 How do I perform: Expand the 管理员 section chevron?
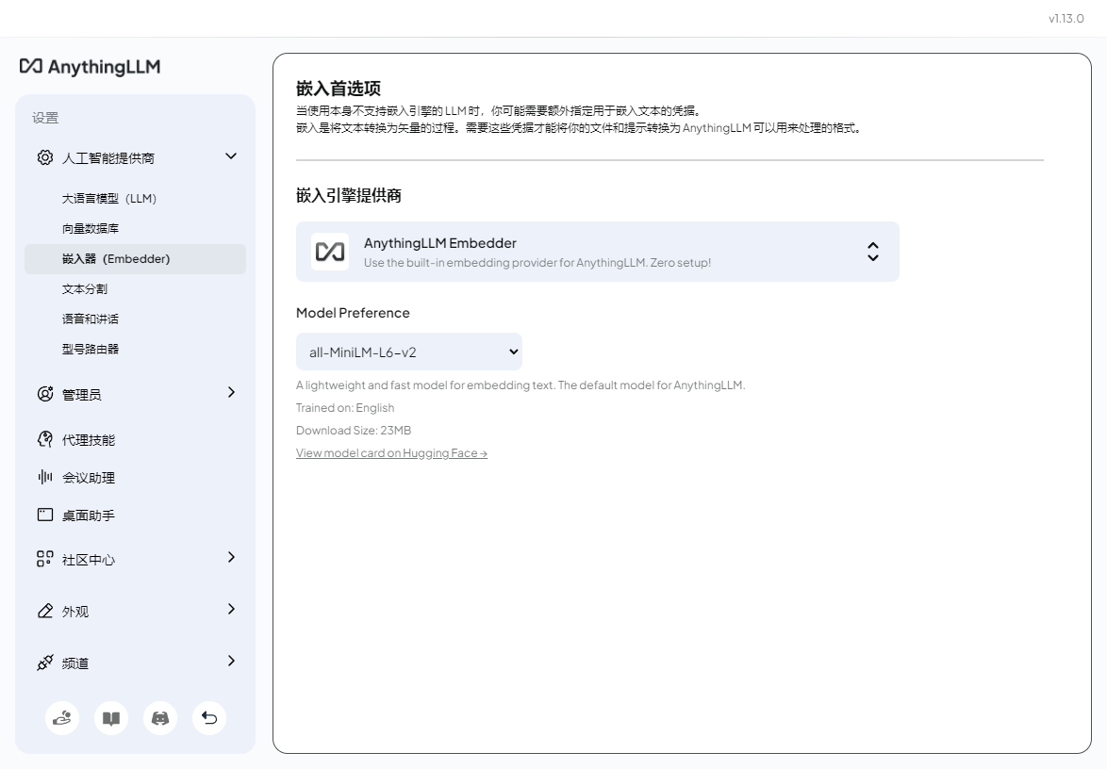(x=231, y=392)
